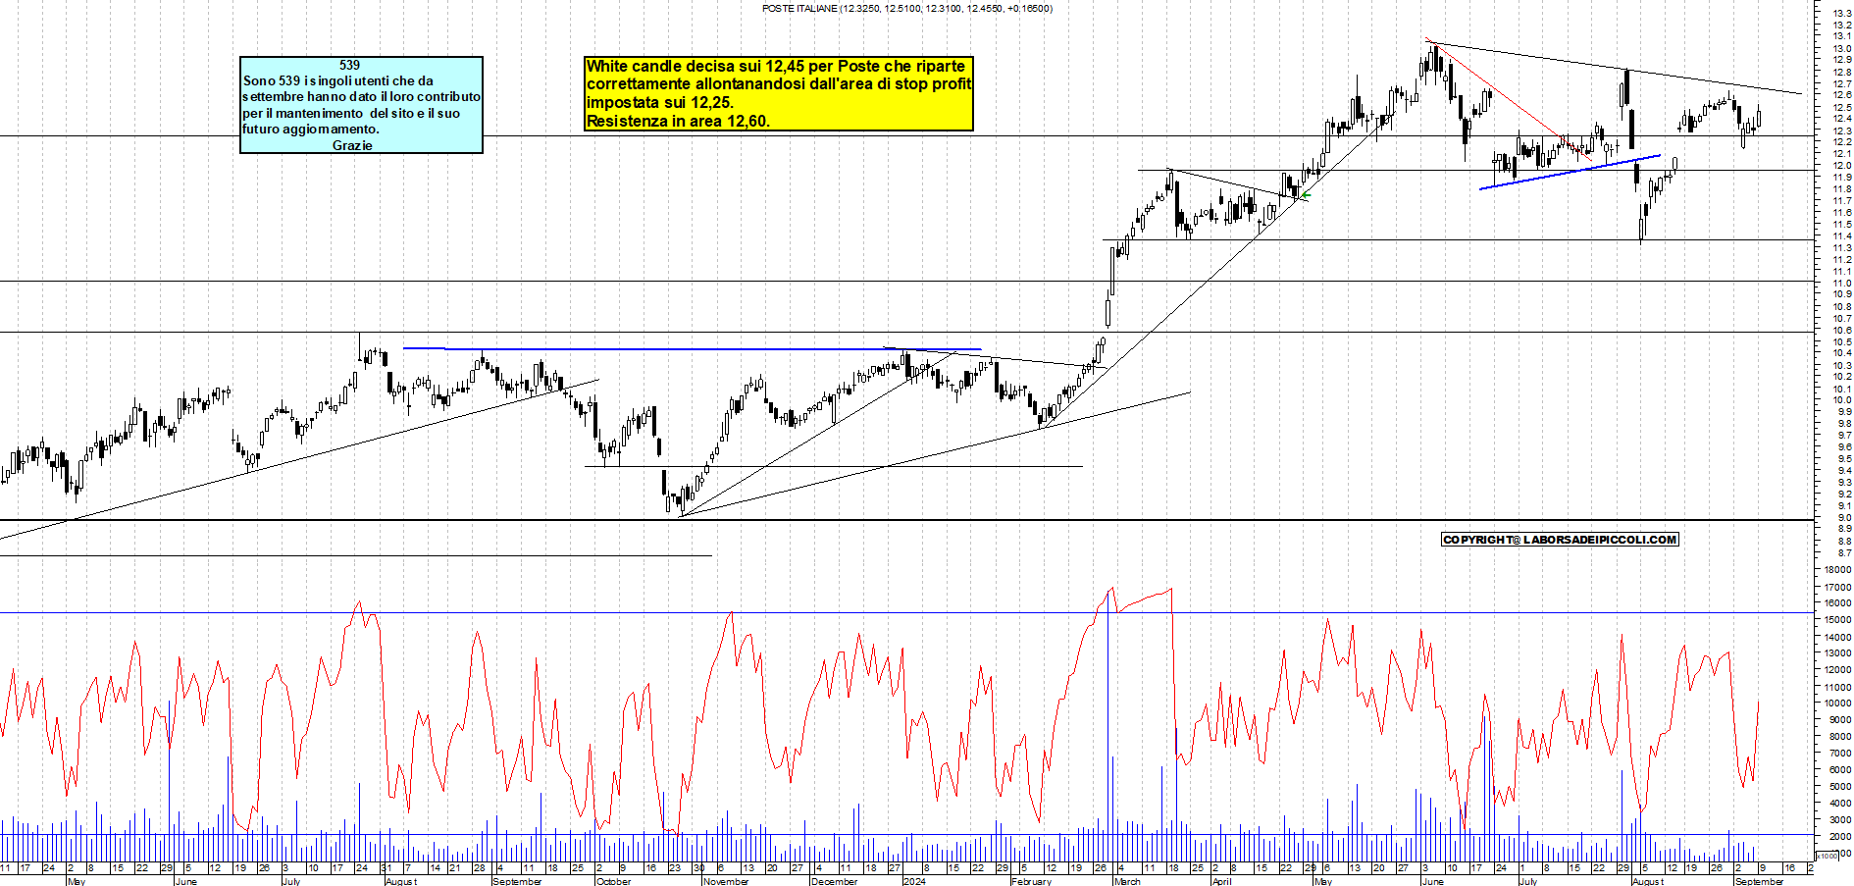Click the 'December' month label on time axis
Screen dimensions: 1854x886
click(x=835, y=881)
